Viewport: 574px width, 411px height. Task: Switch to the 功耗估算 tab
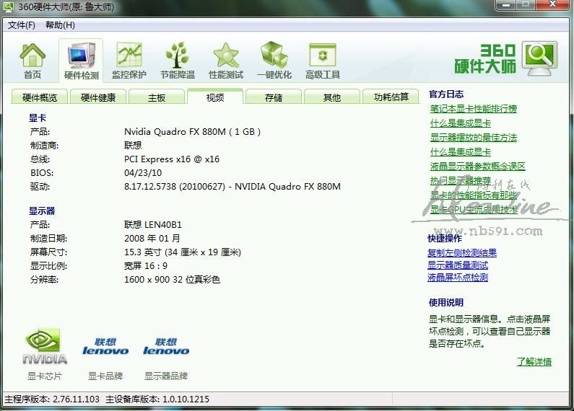[391, 97]
